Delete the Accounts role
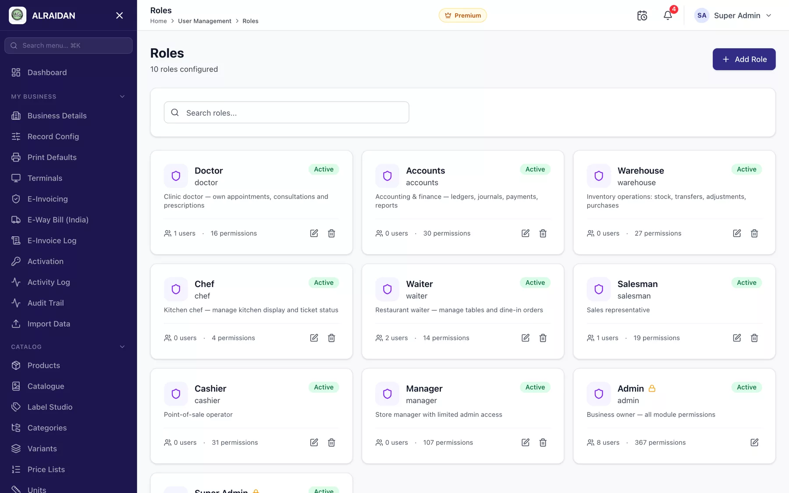The width and height of the screenshot is (789, 493). [x=543, y=233]
